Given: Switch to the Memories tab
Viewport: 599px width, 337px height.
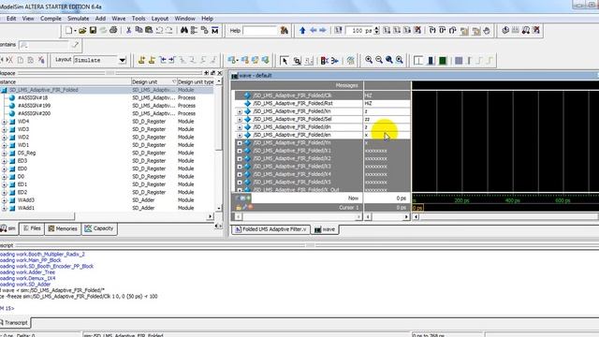Looking at the screenshot, I should click(63, 228).
